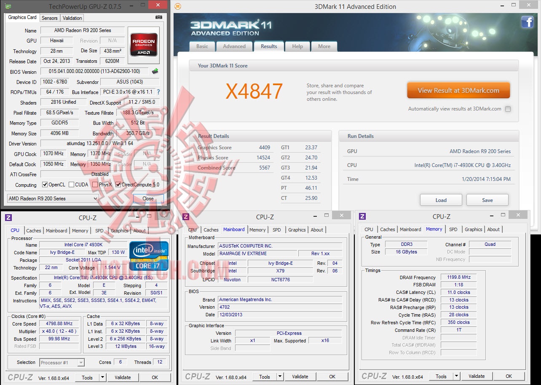The width and height of the screenshot is (541, 385).
Task: Open Tools dropdown arrow in CPU tab window
Action: (103, 377)
